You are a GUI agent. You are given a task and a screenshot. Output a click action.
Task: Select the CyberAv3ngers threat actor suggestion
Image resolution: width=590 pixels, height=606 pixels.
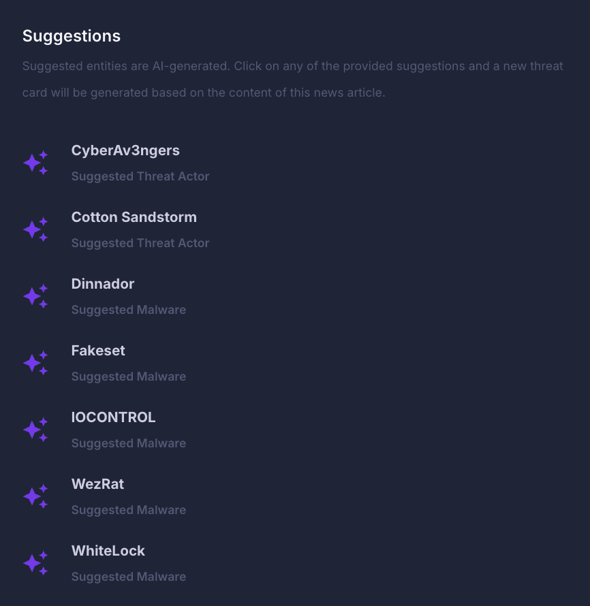click(x=125, y=150)
